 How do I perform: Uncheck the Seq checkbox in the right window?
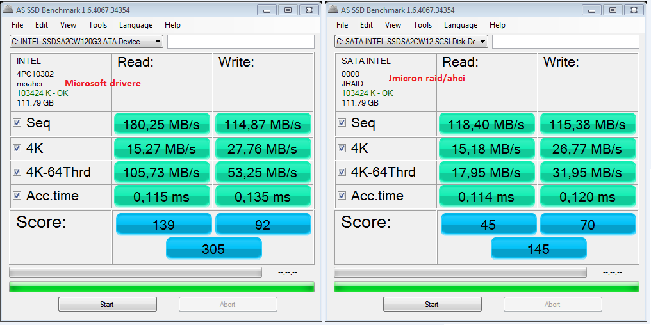coord(342,123)
